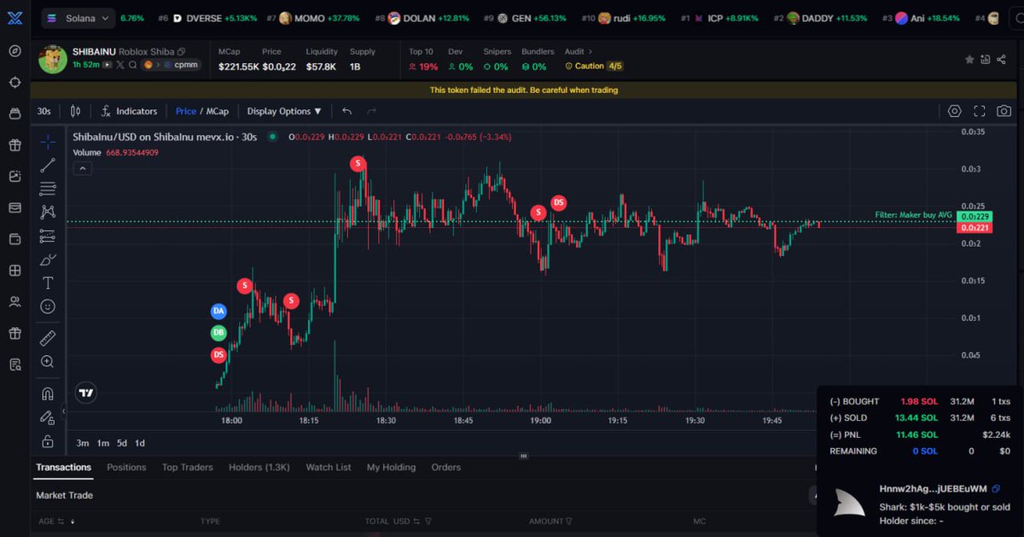This screenshot has width=1024, height=537.
Task: Open trending token DVERSE in ticker
Action: tap(208, 18)
